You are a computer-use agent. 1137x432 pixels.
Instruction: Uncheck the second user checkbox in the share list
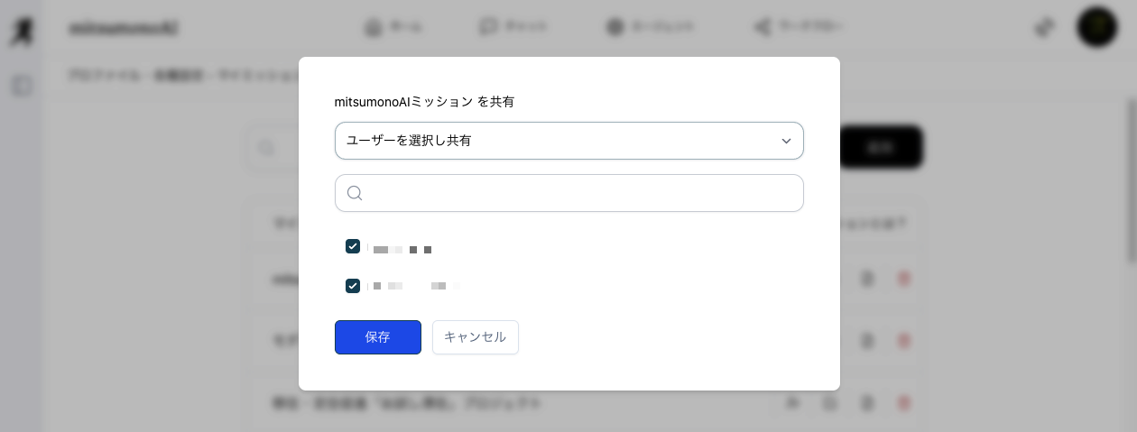tap(353, 286)
